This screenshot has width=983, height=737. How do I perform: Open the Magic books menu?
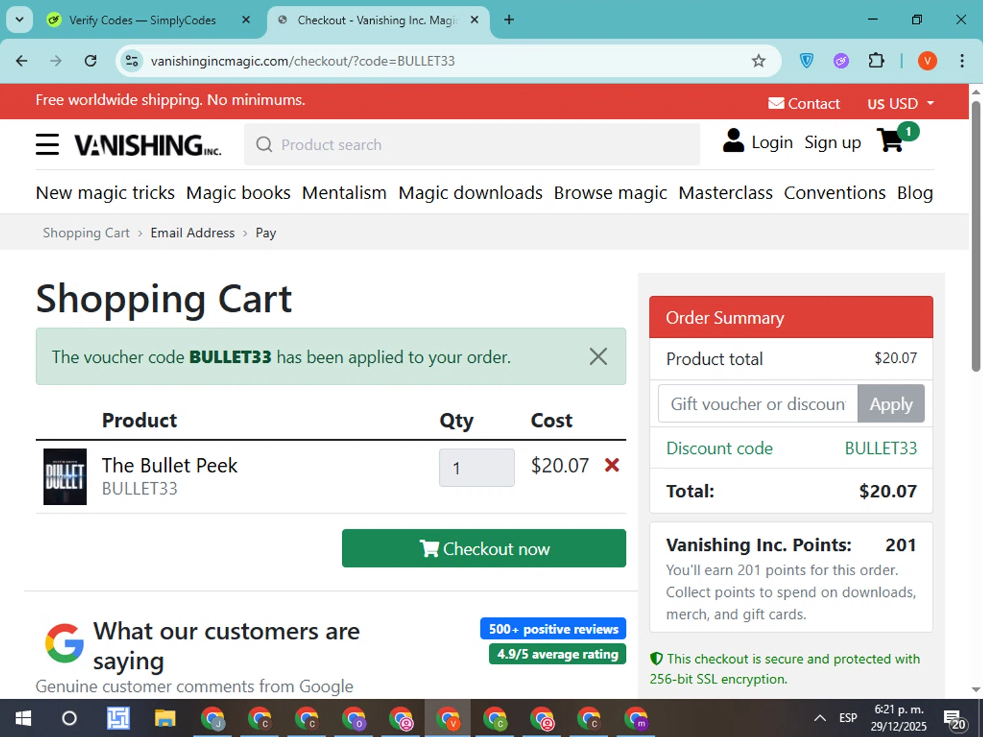[x=239, y=193]
